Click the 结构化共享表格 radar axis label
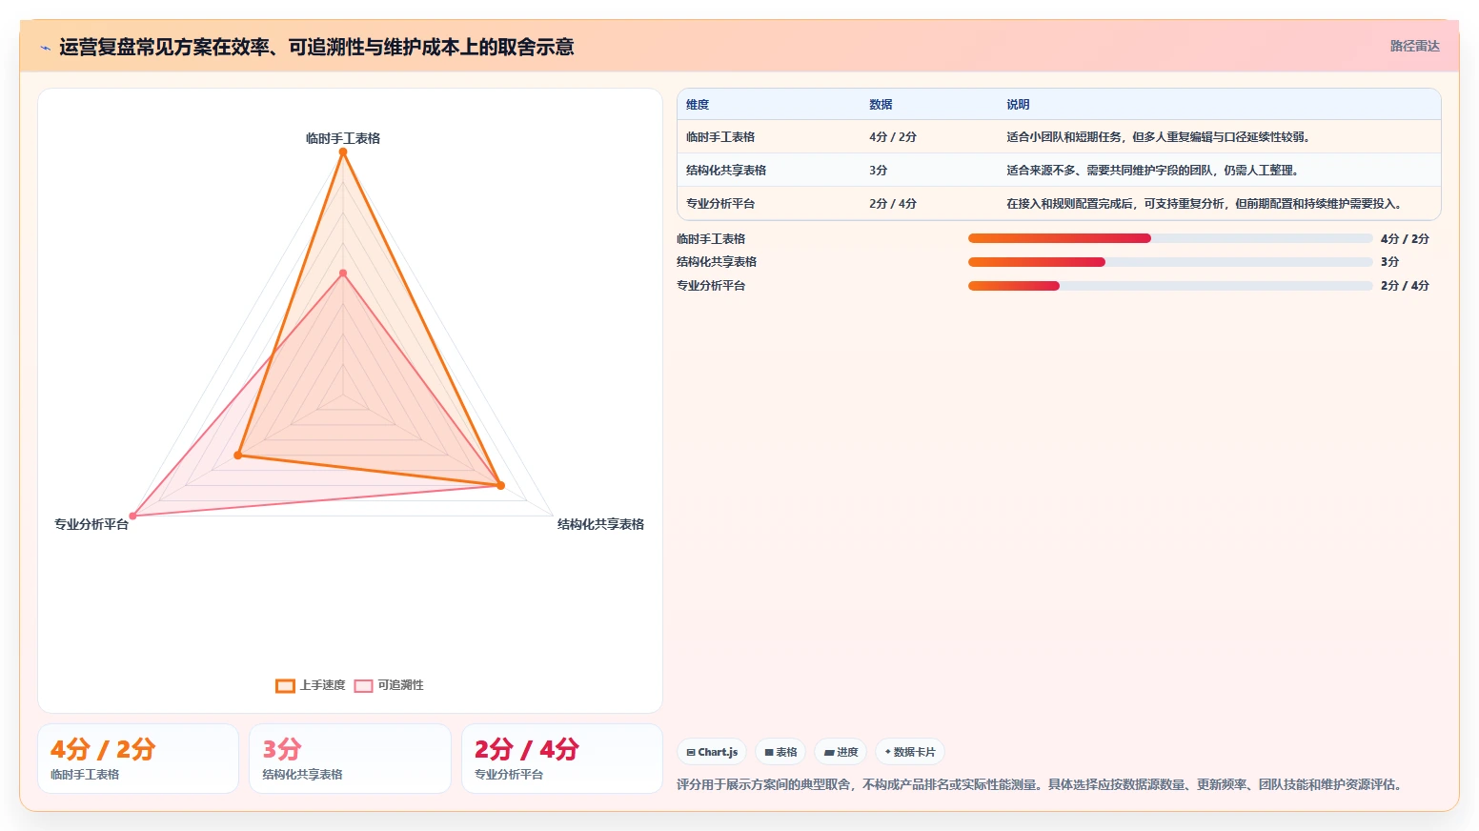This screenshot has height=831, width=1479. pyautogui.click(x=600, y=524)
